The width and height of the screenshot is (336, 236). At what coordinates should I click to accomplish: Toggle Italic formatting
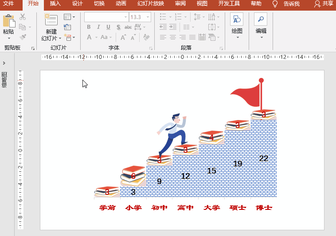click(x=98, y=27)
